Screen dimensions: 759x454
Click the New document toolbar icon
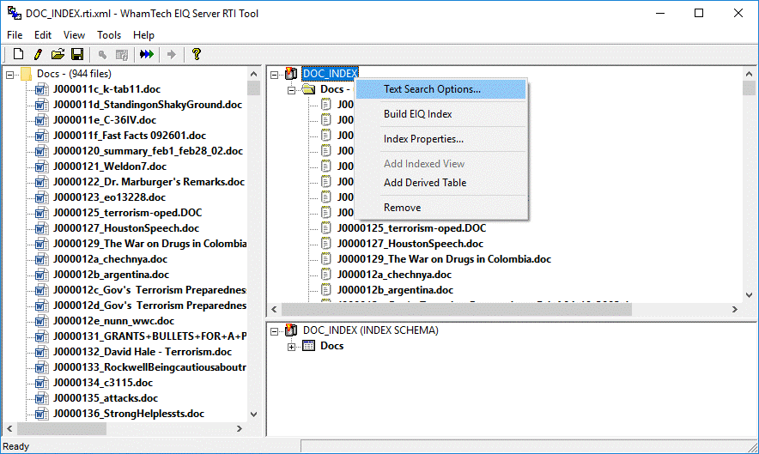[18, 54]
